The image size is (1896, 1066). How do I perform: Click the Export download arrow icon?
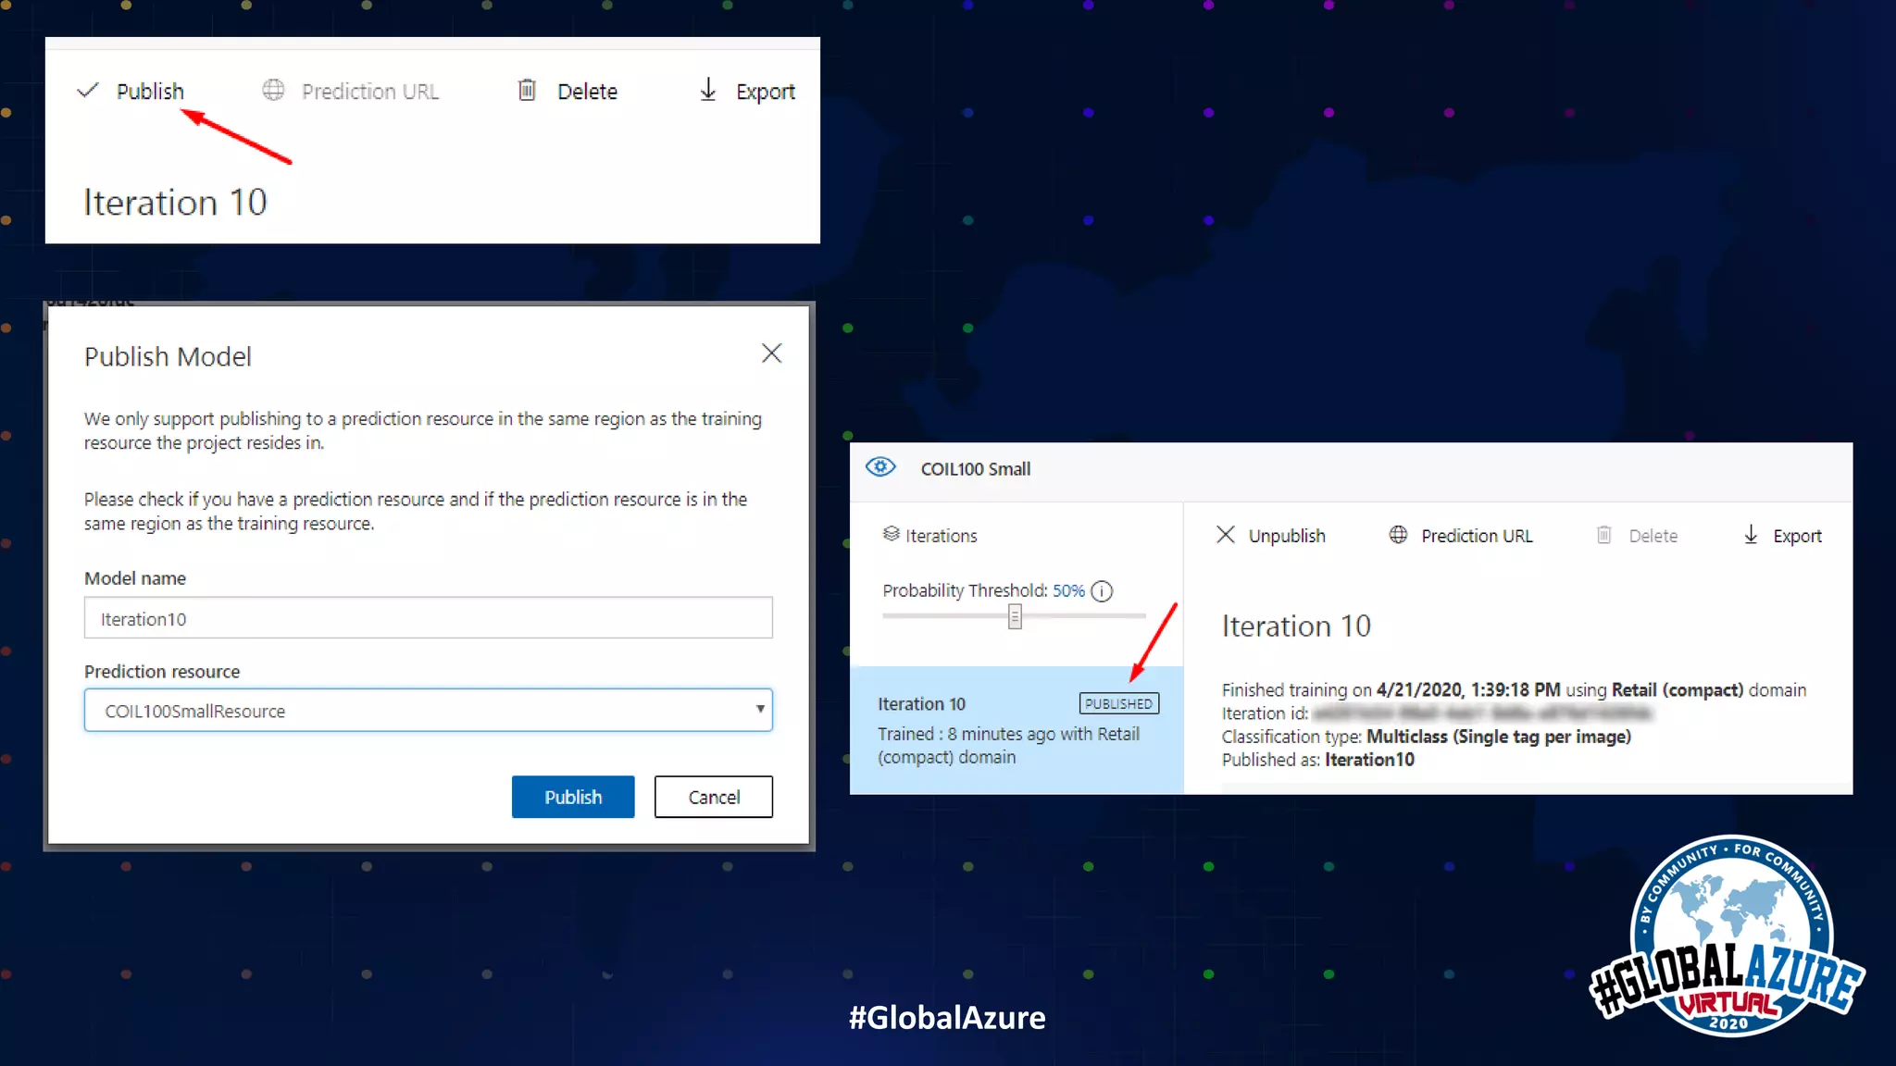(708, 90)
